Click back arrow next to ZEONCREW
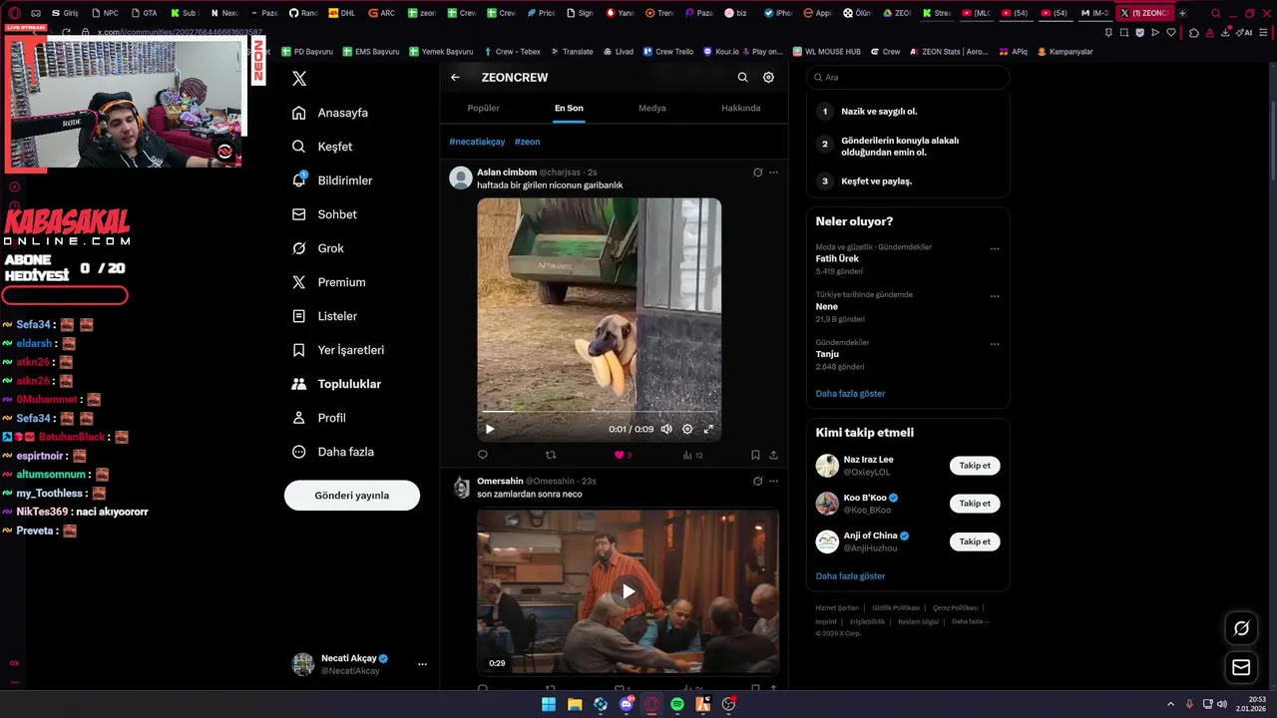The image size is (1277, 718). point(455,77)
